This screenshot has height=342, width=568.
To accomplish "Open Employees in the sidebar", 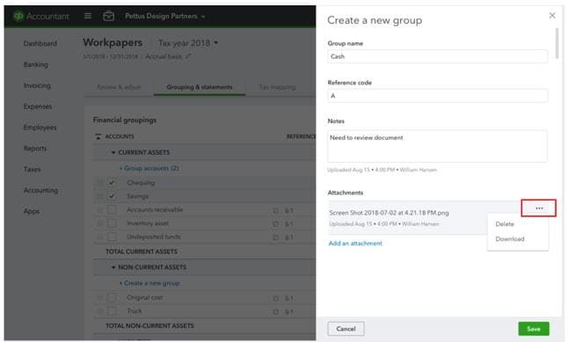I will [x=40, y=127].
